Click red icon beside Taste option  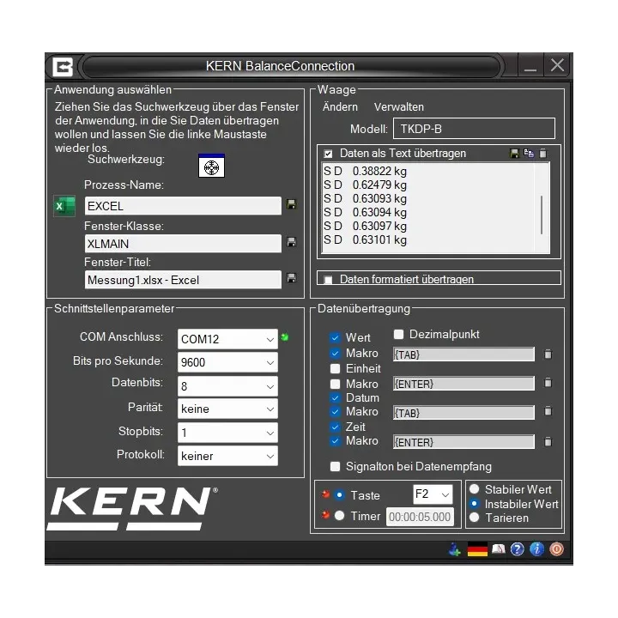coord(325,494)
